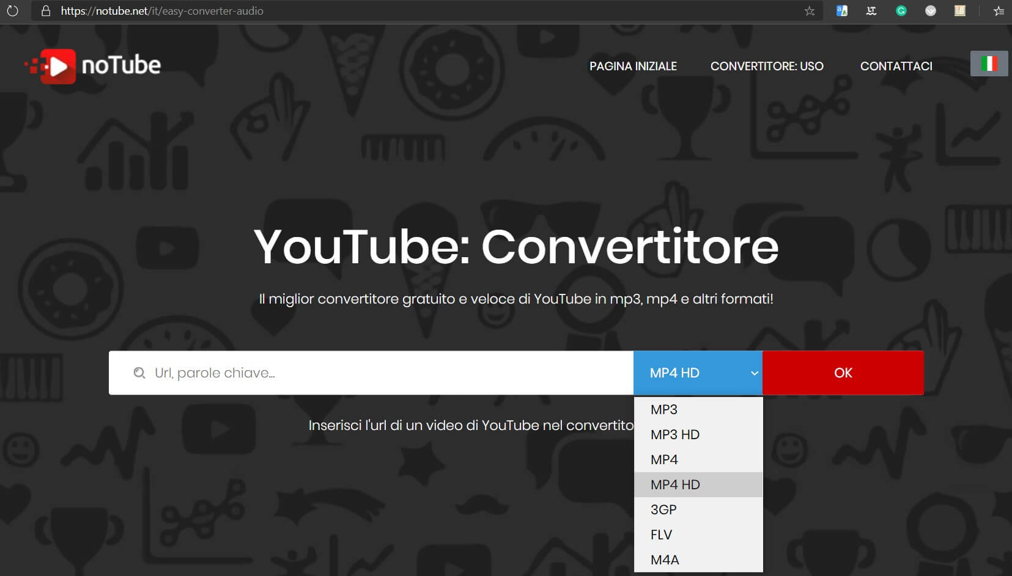Click the noTube logo
The height and width of the screenshot is (576, 1012).
tap(93, 66)
